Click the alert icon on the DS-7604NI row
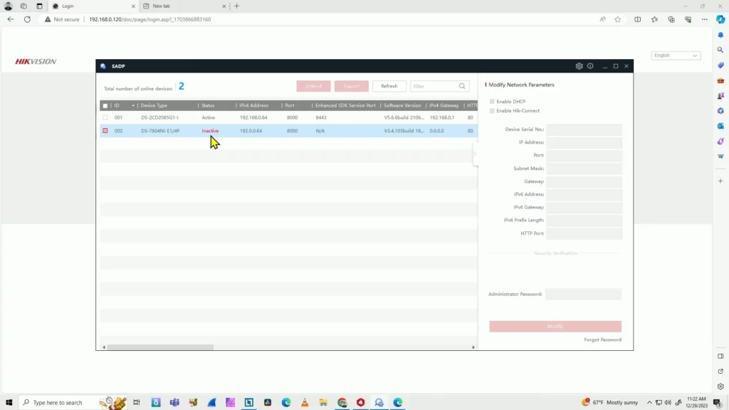 (105, 130)
